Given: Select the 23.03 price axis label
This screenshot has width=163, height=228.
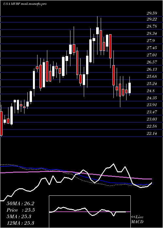Looking at the screenshot, I should pyautogui.click(x=152, y=119).
